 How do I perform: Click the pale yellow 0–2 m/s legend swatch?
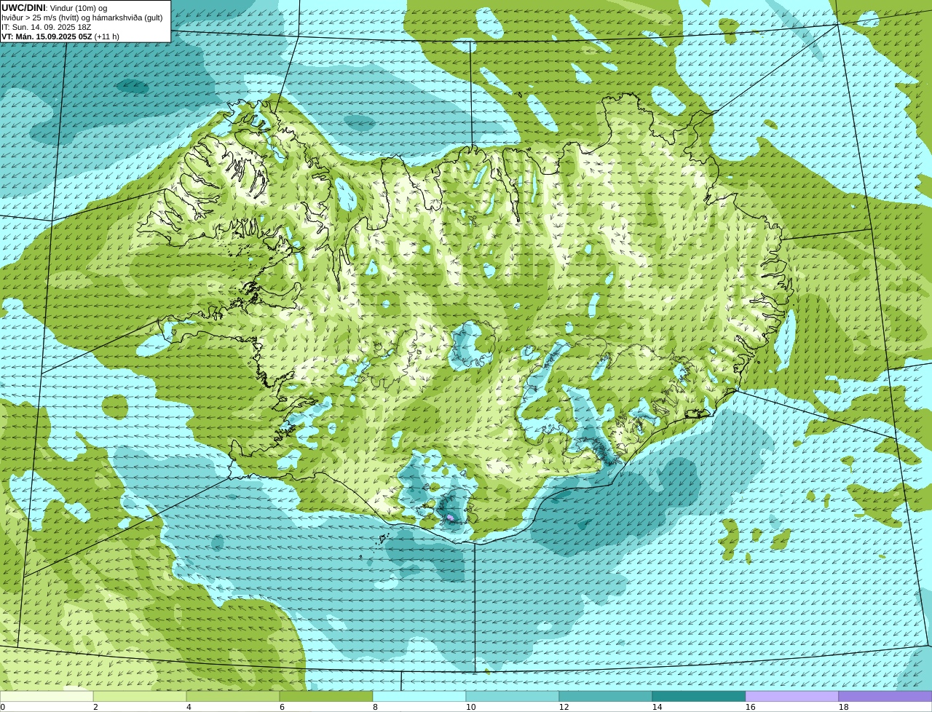click(47, 696)
